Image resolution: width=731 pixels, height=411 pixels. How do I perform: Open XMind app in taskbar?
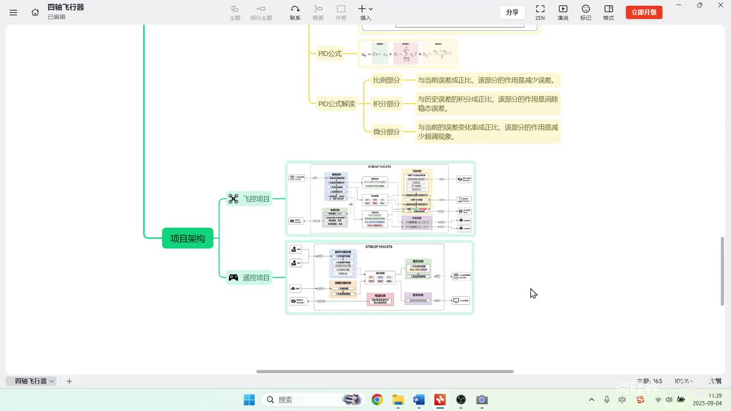coord(440,400)
